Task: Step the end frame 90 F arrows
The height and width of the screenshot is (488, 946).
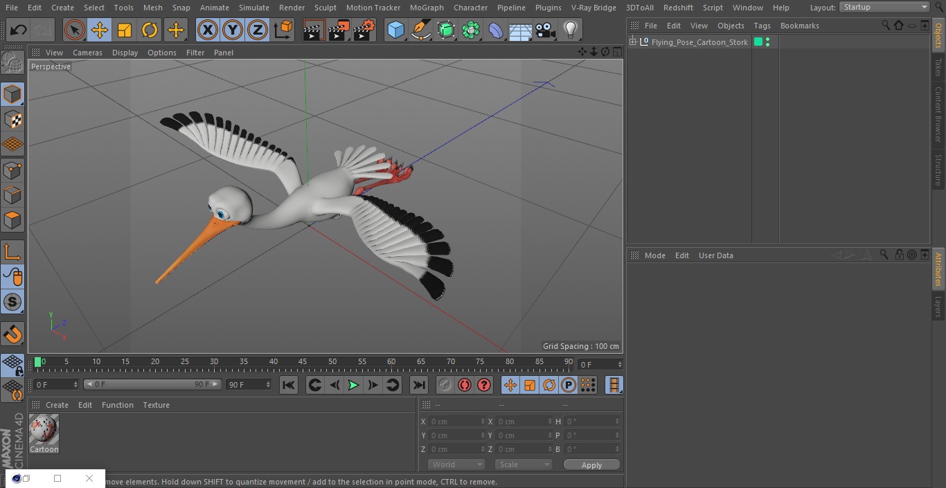Action: tap(267, 384)
